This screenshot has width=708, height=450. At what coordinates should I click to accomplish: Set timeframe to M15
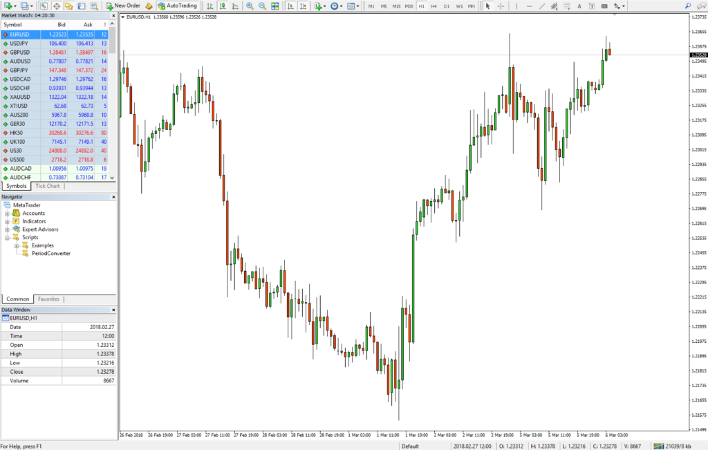(396, 6)
